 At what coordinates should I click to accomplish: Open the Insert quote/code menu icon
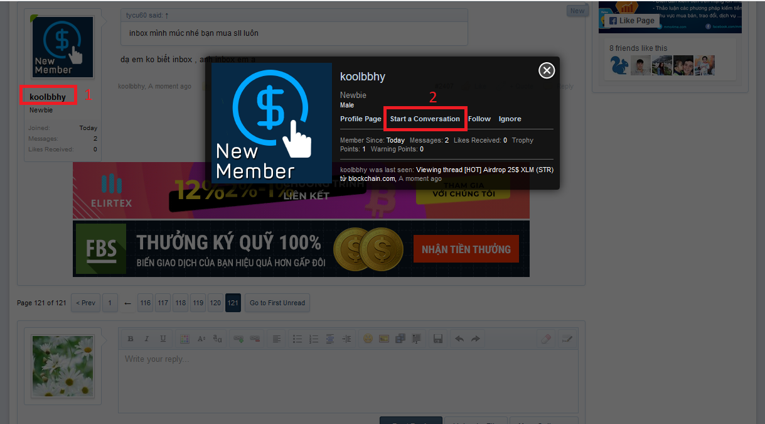[416, 339]
